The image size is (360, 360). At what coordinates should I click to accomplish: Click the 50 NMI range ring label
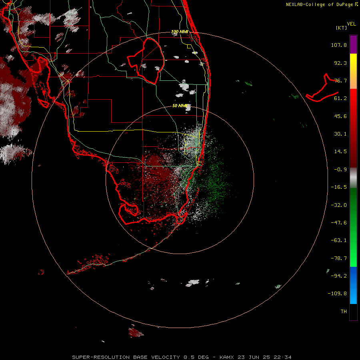point(180,106)
